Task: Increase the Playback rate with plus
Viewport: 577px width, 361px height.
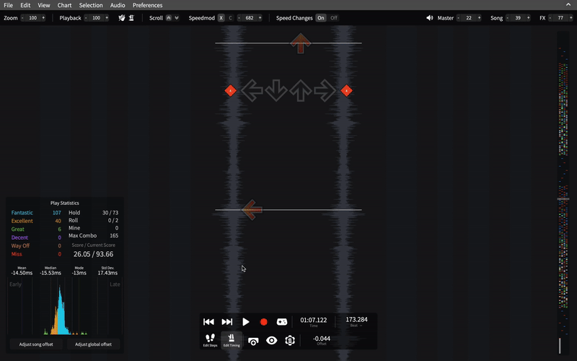Action: pyautogui.click(x=107, y=17)
